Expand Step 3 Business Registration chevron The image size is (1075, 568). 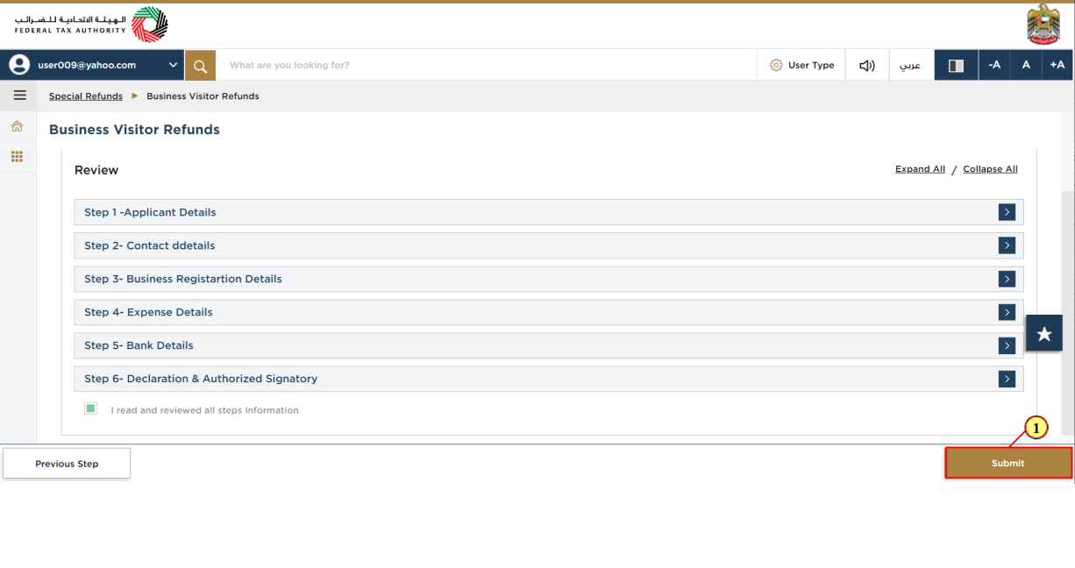pos(1007,279)
